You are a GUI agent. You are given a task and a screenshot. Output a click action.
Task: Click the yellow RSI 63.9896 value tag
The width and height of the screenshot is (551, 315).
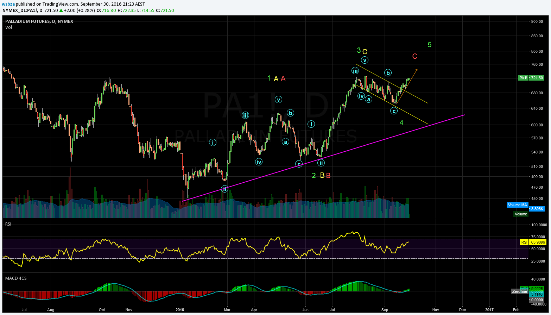533,242
